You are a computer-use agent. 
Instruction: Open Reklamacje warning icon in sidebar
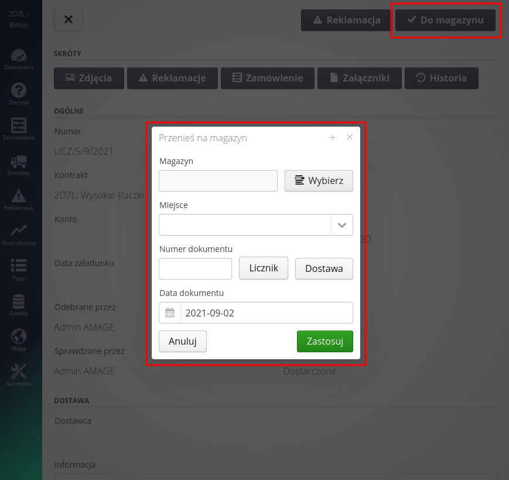coord(19,197)
